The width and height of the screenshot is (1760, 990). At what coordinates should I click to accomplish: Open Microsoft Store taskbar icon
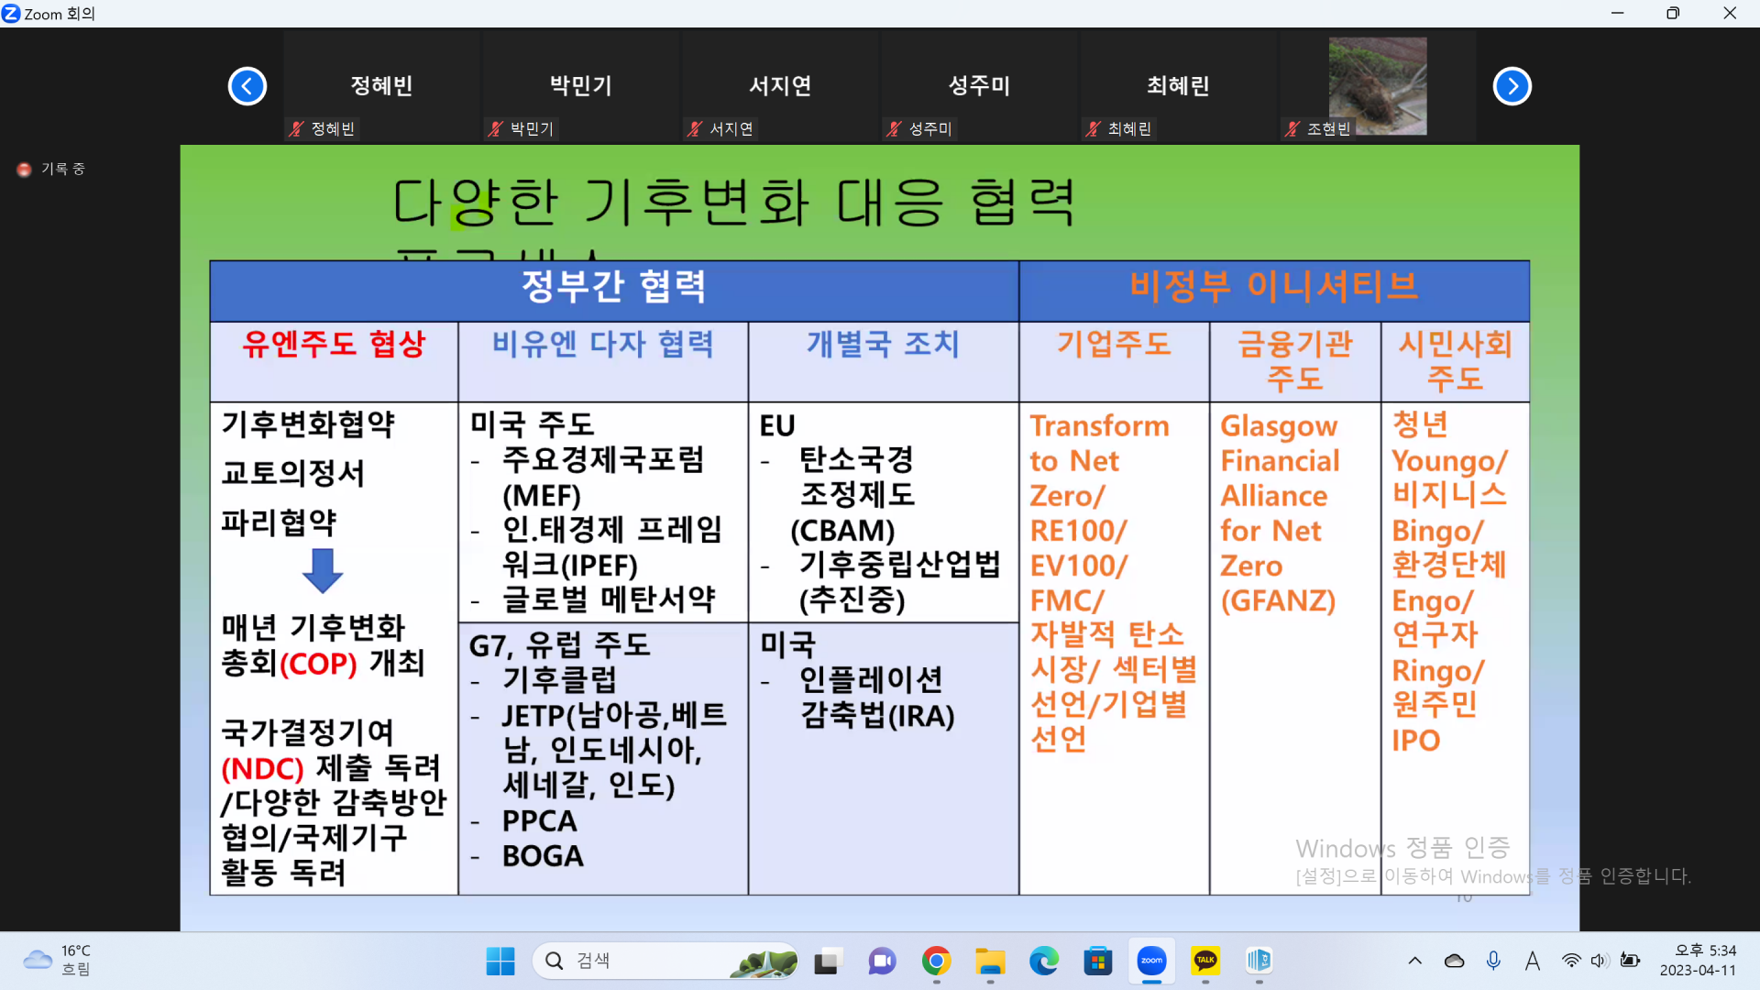pyautogui.click(x=1097, y=961)
